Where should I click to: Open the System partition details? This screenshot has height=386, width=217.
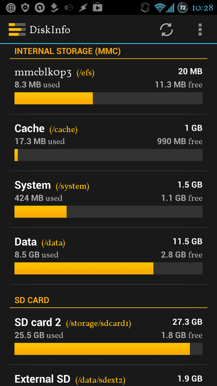click(108, 199)
